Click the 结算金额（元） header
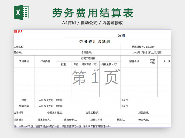Screen dimensions: 185x138 point(110,64)
